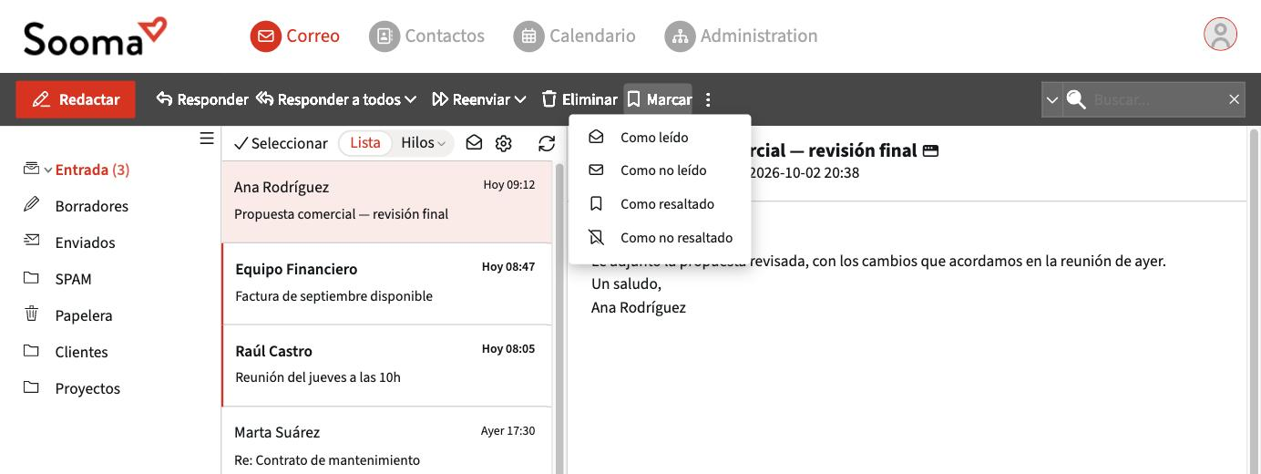Open the Papelera trash folder
The image size is (1261, 474).
pyautogui.click(x=84, y=315)
